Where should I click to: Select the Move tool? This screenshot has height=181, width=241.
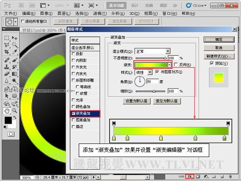pyautogui.click(x=15, y=38)
